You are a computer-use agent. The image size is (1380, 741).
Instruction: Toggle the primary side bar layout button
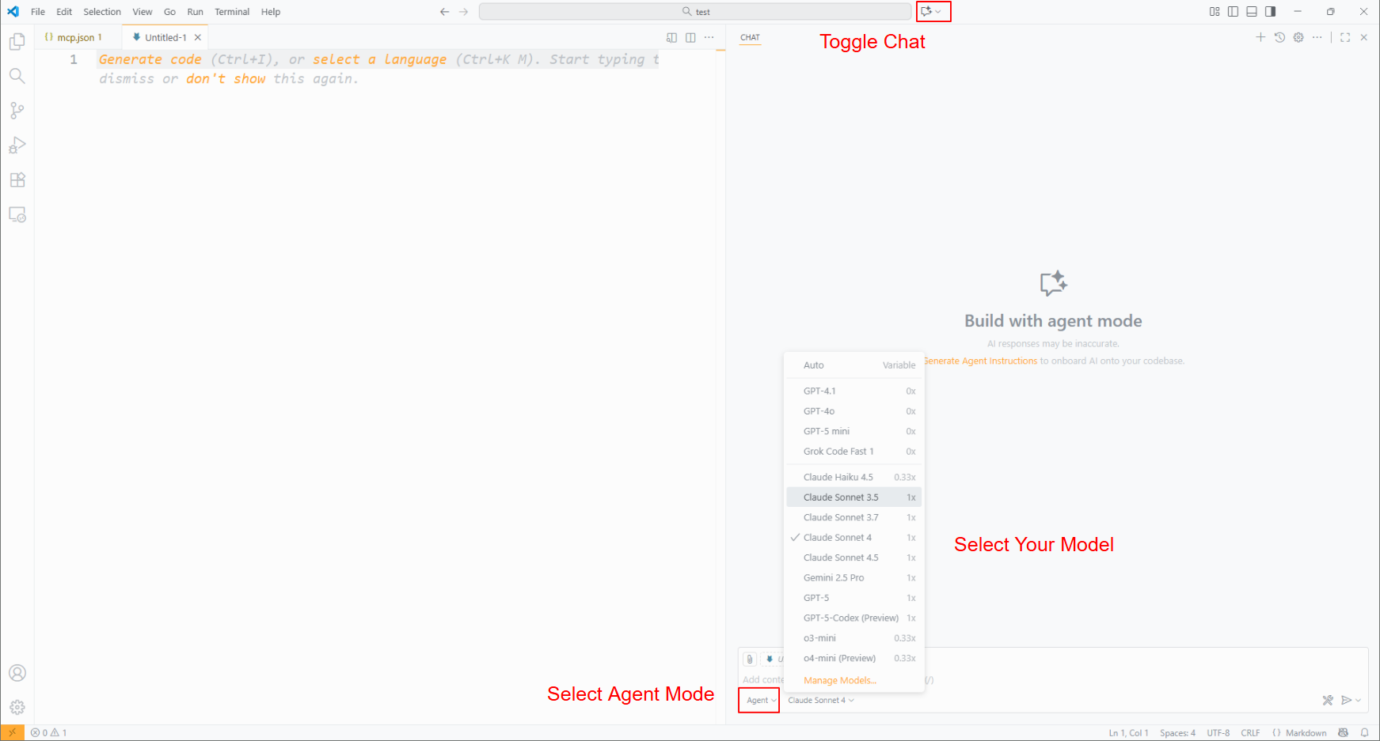click(1233, 12)
